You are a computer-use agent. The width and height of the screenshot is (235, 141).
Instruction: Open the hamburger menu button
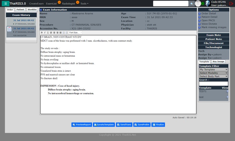pos(6,4)
